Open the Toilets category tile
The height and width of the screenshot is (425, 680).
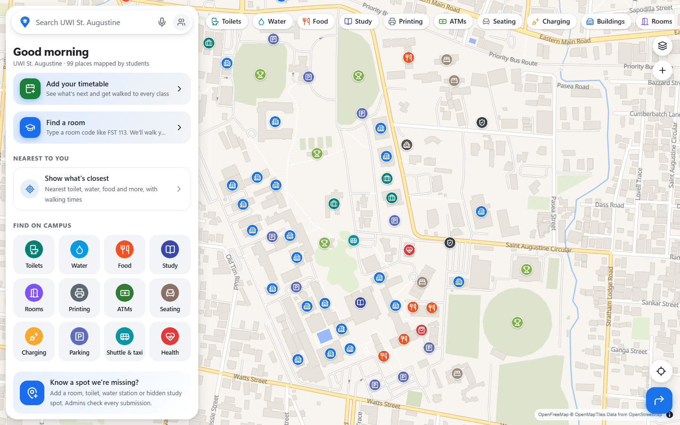34,255
